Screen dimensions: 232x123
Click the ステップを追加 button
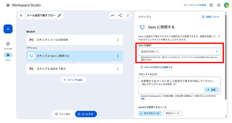73,80
